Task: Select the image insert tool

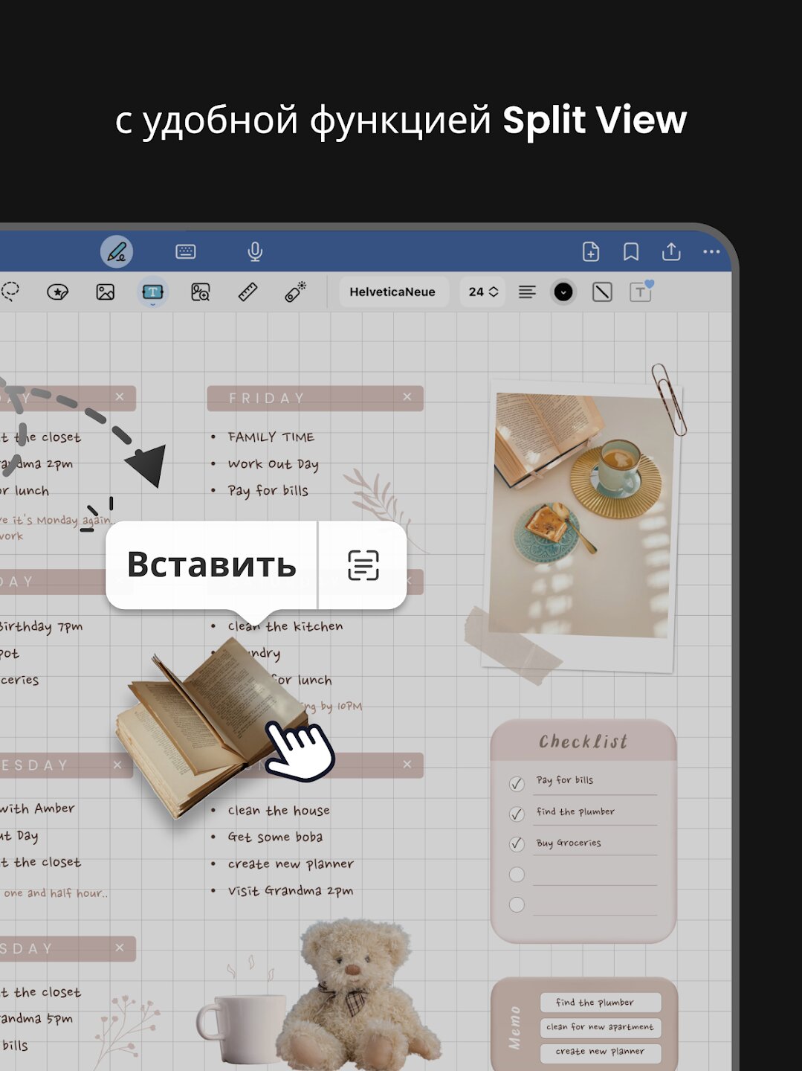Action: 106,292
